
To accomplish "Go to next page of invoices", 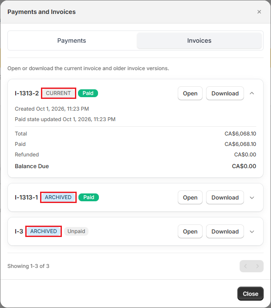I will (257, 266).
